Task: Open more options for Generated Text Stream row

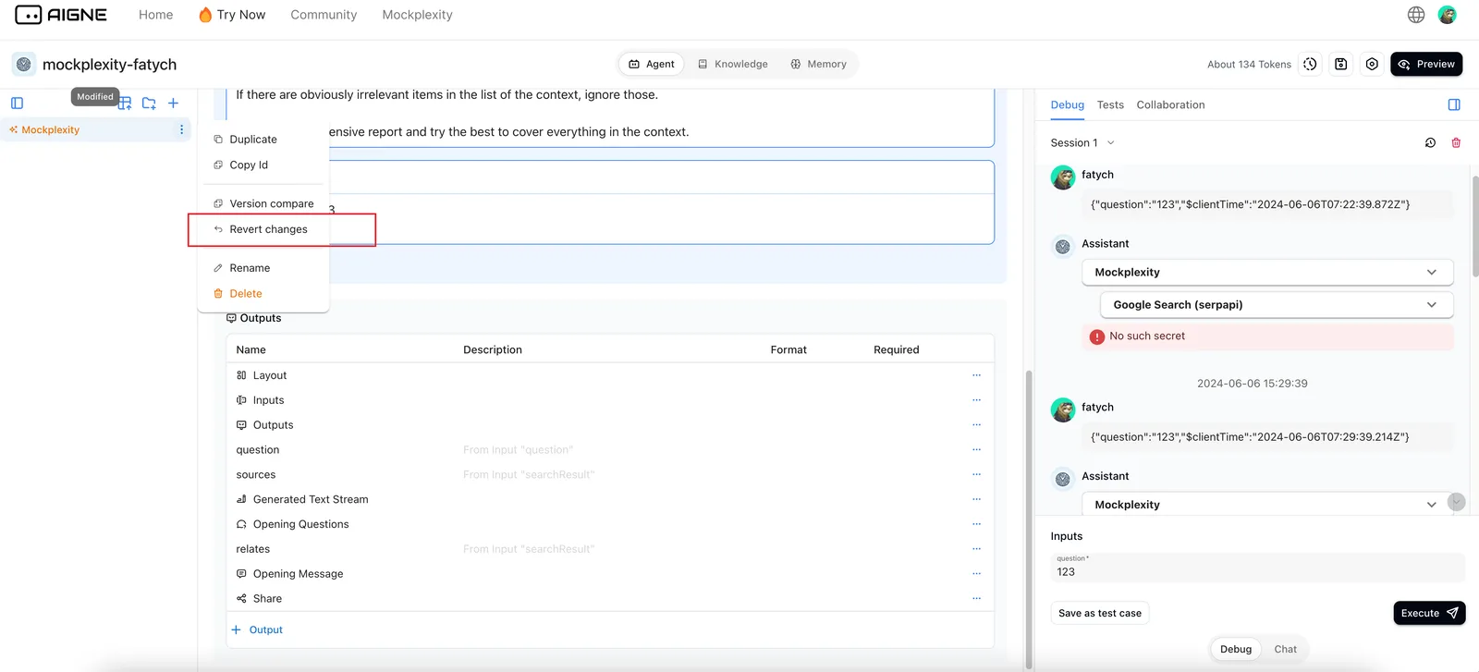Action: click(976, 499)
